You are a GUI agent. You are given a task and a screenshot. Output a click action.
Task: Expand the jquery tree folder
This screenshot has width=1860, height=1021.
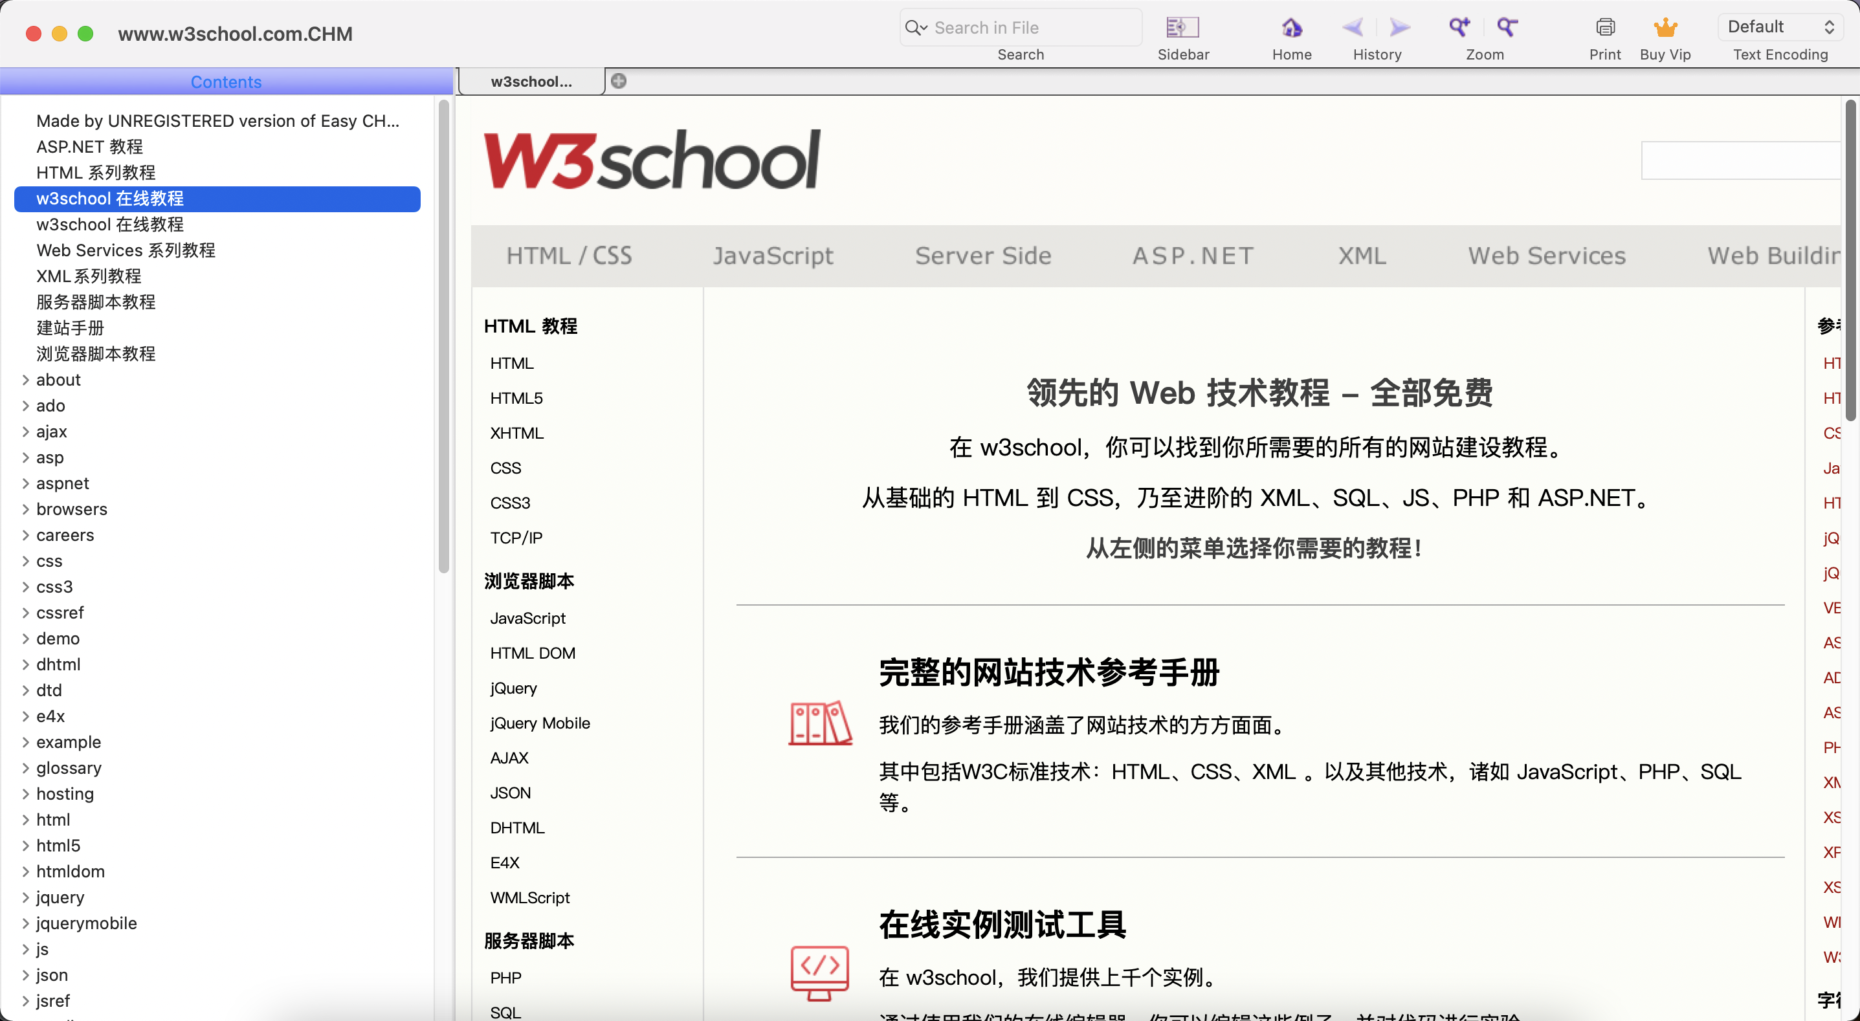tap(25, 897)
